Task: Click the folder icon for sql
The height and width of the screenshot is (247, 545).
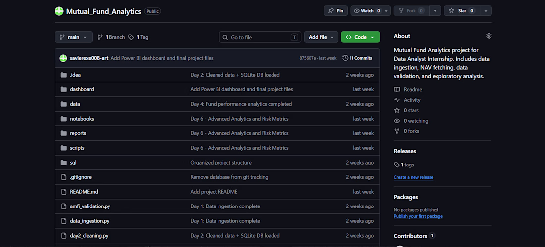Action: coord(63,163)
